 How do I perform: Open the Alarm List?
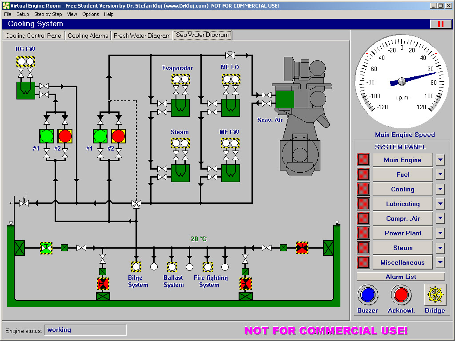(401, 277)
